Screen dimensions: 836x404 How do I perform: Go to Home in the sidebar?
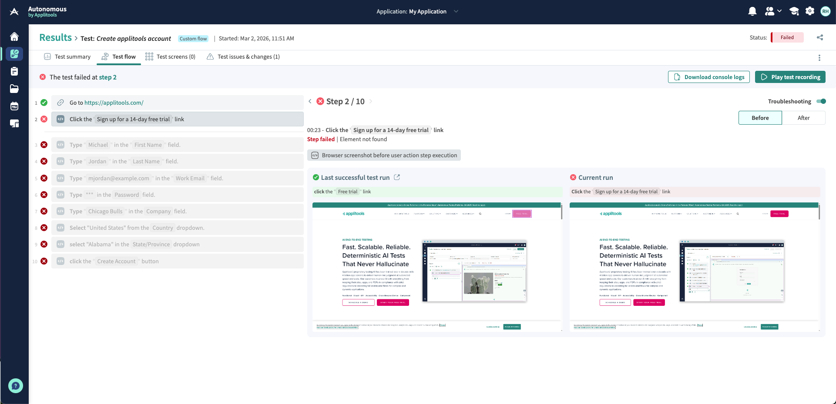pos(14,36)
